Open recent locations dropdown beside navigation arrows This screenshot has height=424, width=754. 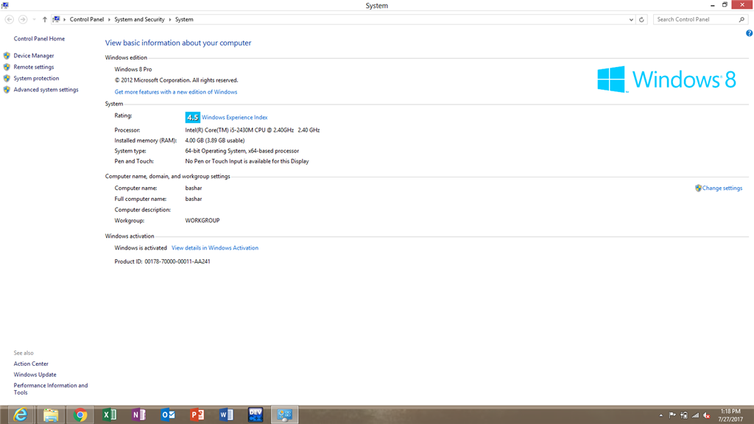[34, 20]
